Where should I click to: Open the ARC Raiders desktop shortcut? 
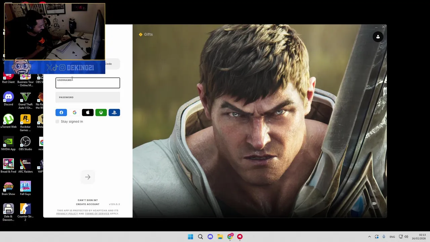coord(26,166)
